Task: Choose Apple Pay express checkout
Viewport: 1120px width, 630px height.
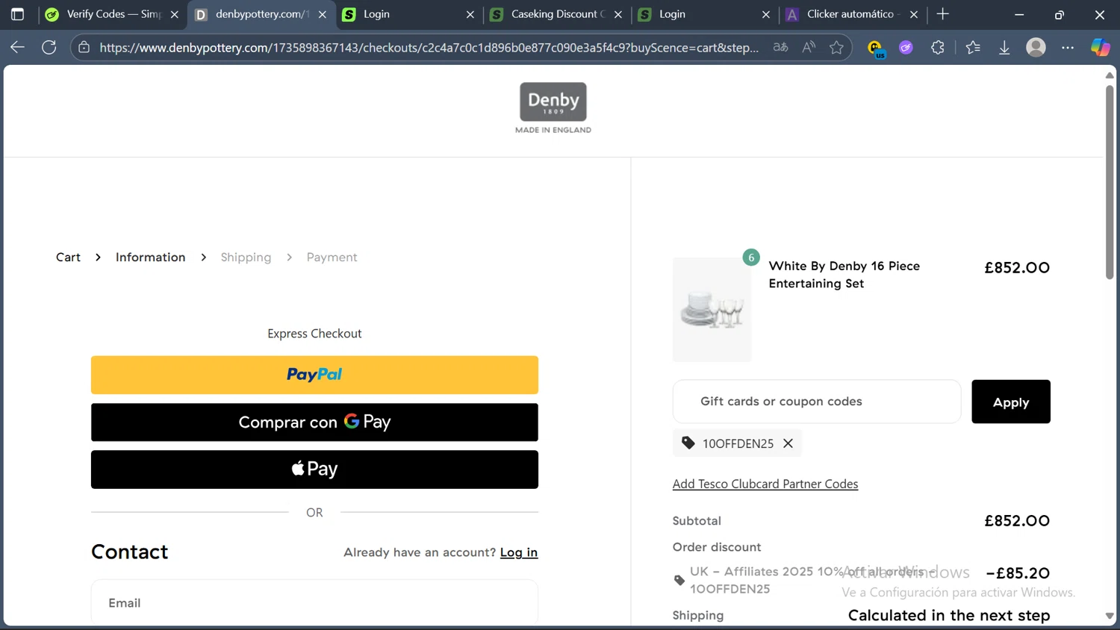Action: coord(314,470)
